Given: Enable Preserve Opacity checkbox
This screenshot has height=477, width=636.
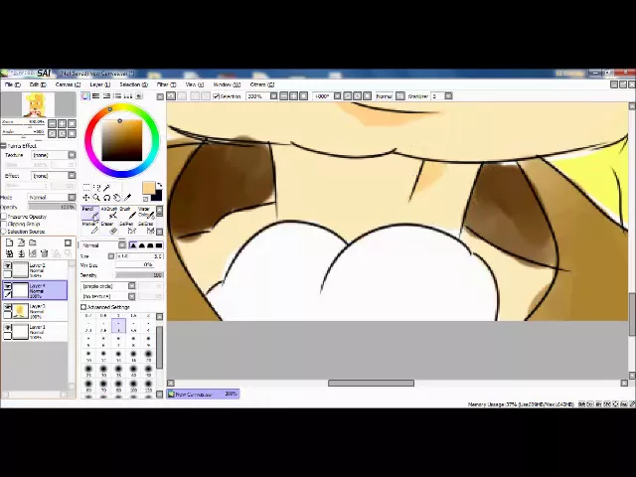Looking at the screenshot, I should point(5,217).
